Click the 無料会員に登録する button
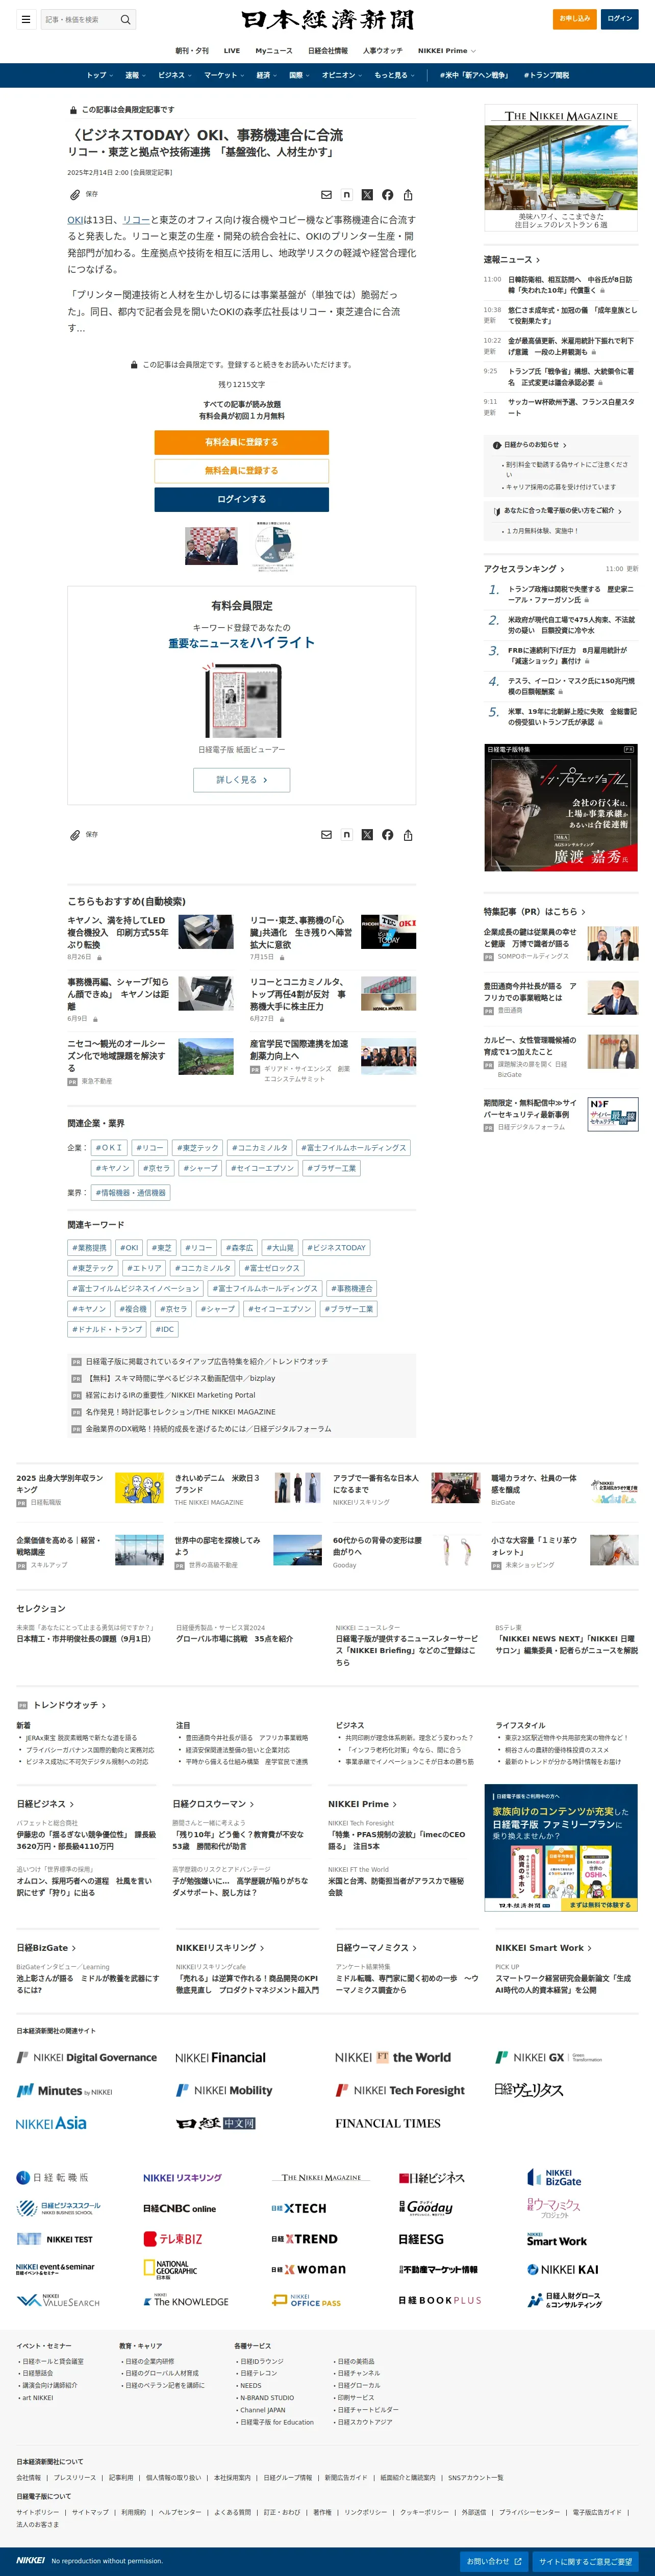The height and width of the screenshot is (2576, 655). click(x=241, y=471)
